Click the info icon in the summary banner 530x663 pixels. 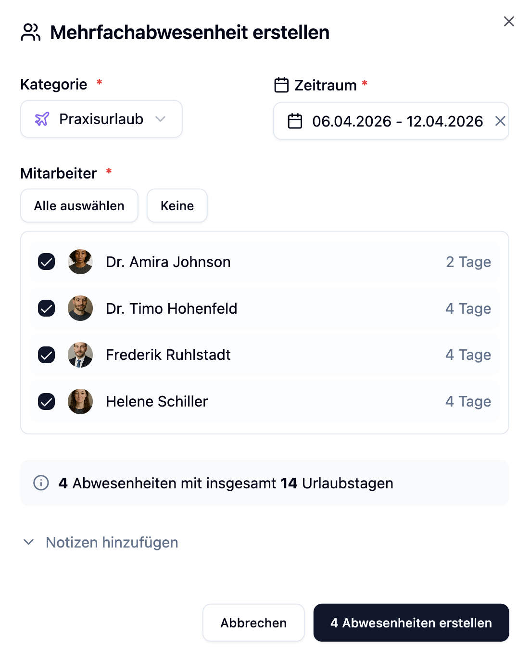(41, 483)
